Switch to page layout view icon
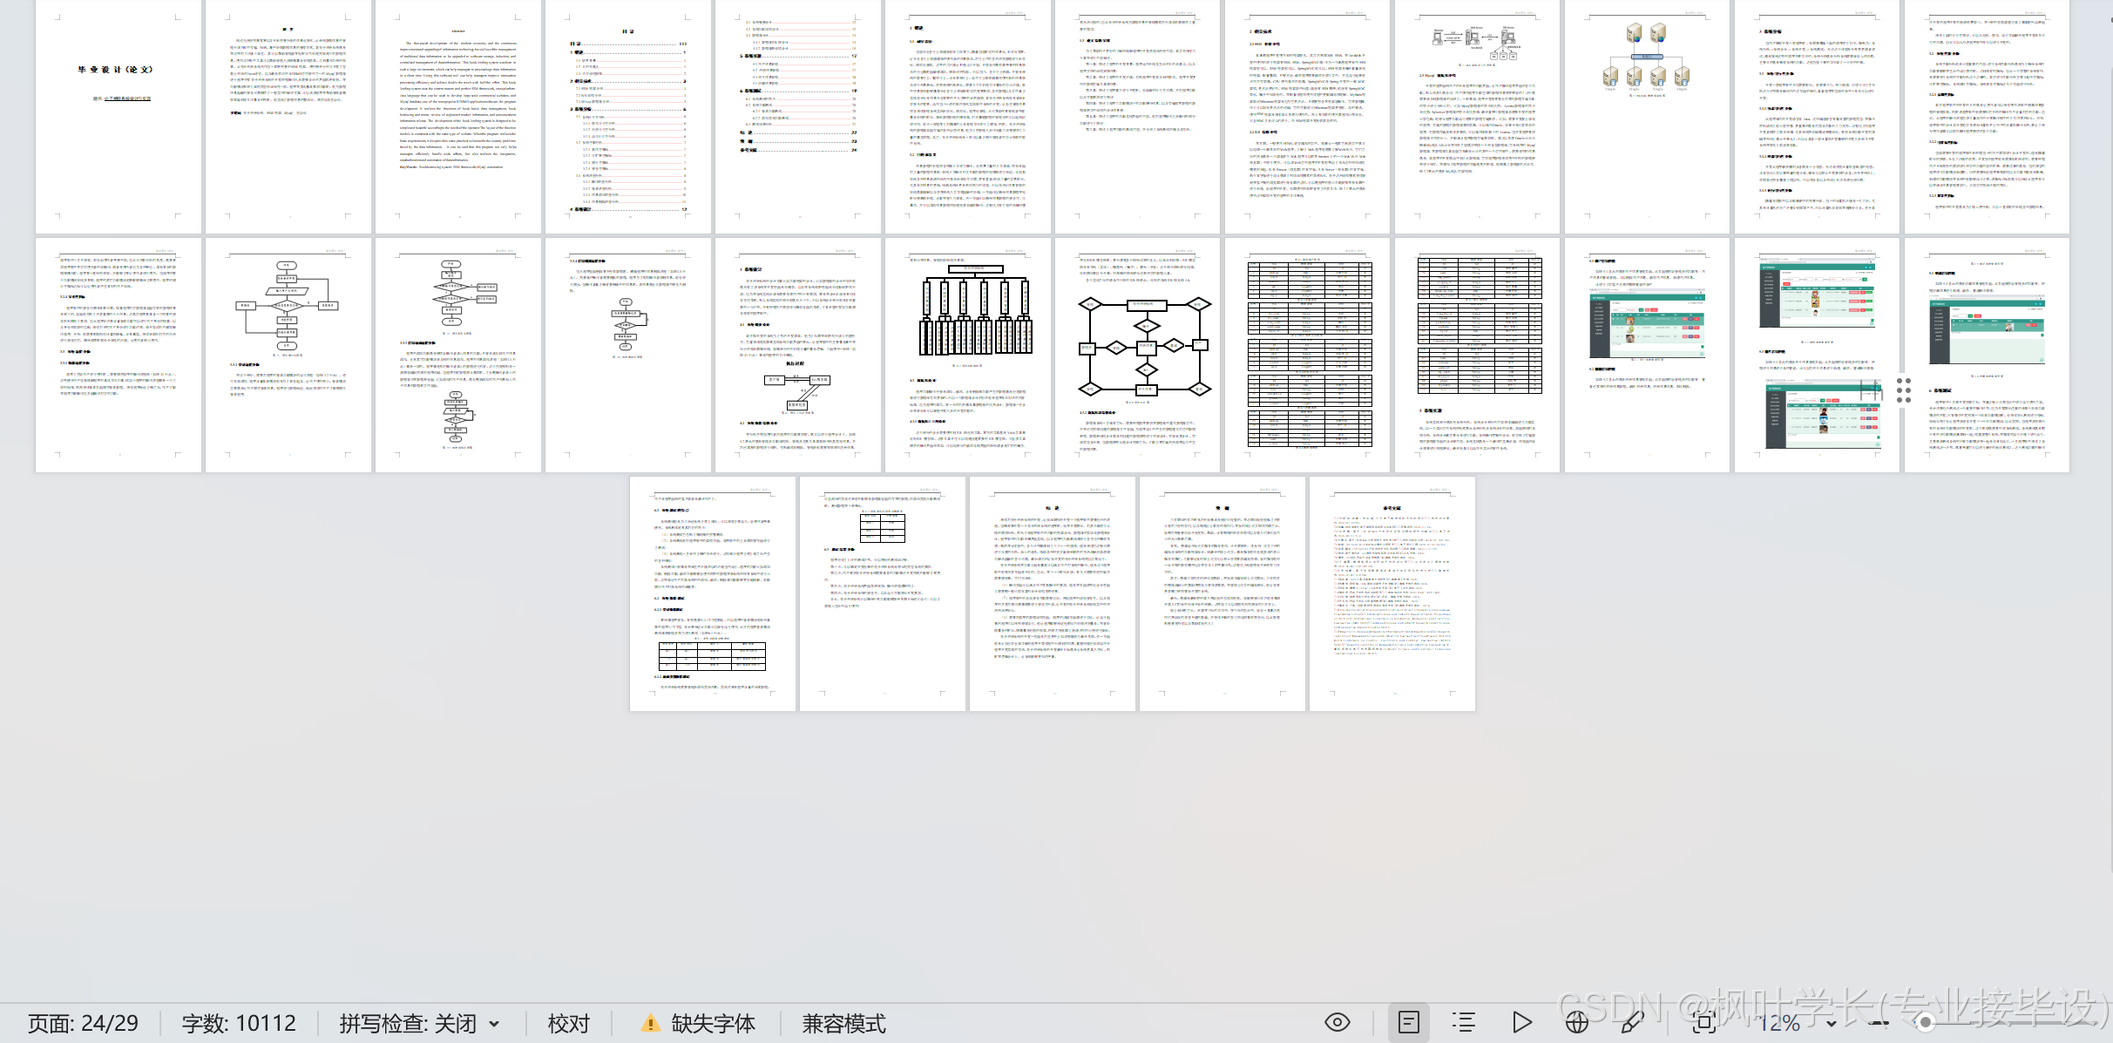 [1408, 1022]
